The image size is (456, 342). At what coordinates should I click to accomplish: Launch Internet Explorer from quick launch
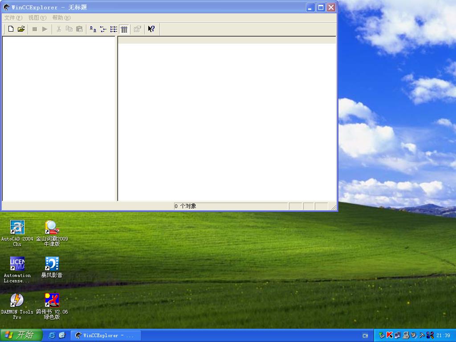[x=52, y=335]
